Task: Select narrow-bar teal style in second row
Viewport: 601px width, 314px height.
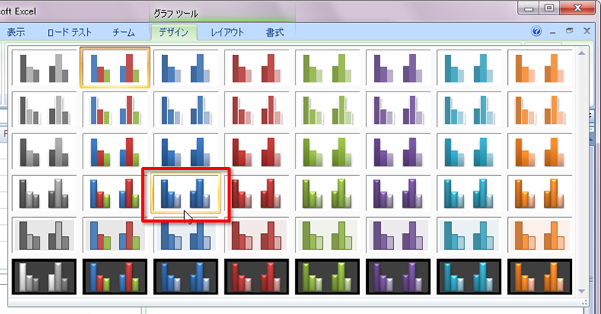Action: [469, 110]
